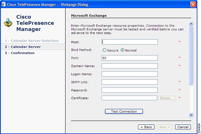This screenshot has height=134, width=201.
Task: Click the Domain Name: label
Action: 83,66
